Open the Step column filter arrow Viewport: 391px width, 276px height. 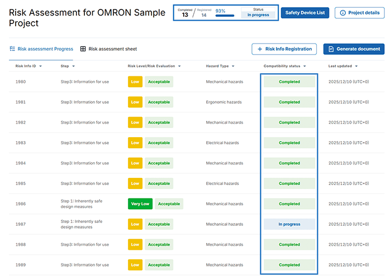click(x=73, y=66)
